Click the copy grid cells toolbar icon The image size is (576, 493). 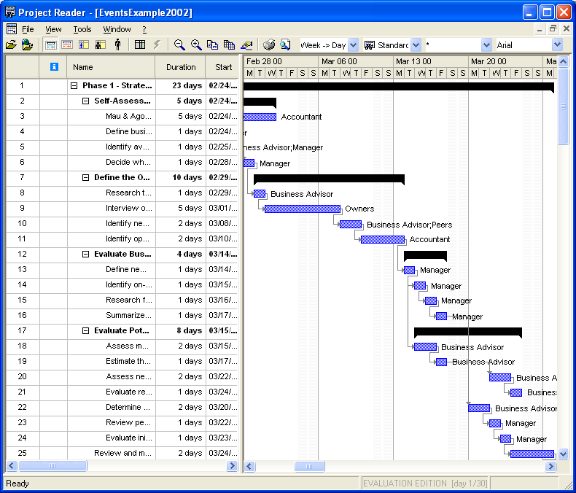229,44
